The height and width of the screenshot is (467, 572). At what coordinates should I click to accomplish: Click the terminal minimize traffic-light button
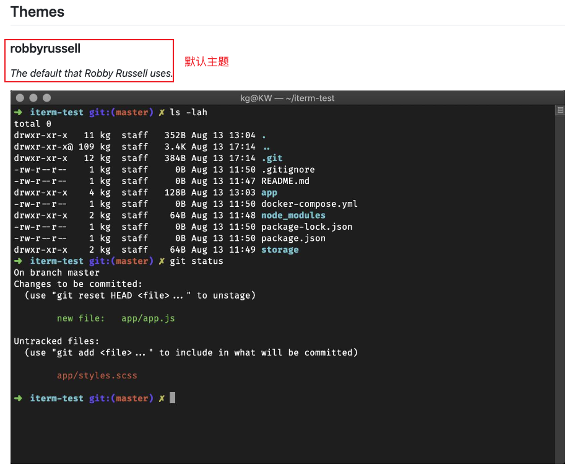coord(33,98)
